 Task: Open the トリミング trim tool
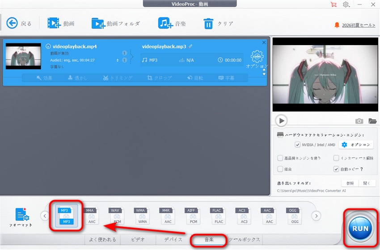click(x=118, y=78)
